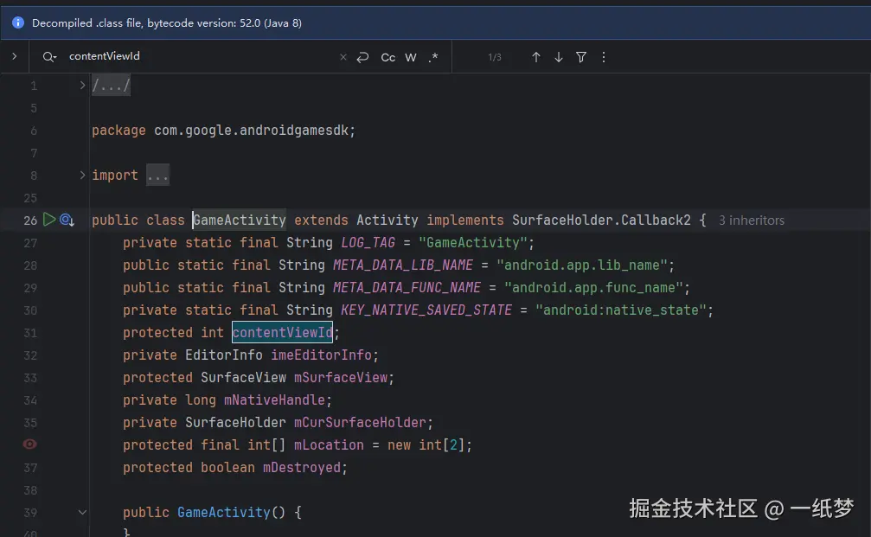Show inheritors gutter icon on line 26
Image resolution: width=871 pixels, height=537 pixels.
[67, 220]
